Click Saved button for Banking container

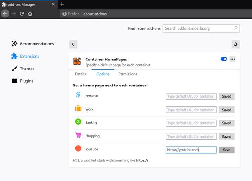tap(226, 123)
